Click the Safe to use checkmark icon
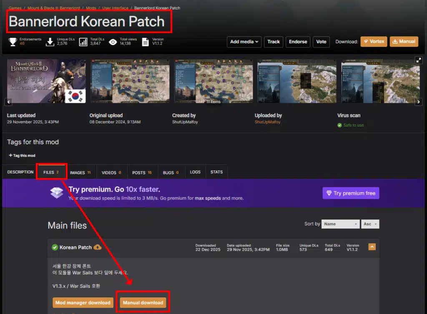The width and height of the screenshot is (427, 314). [x=339, y=125]
